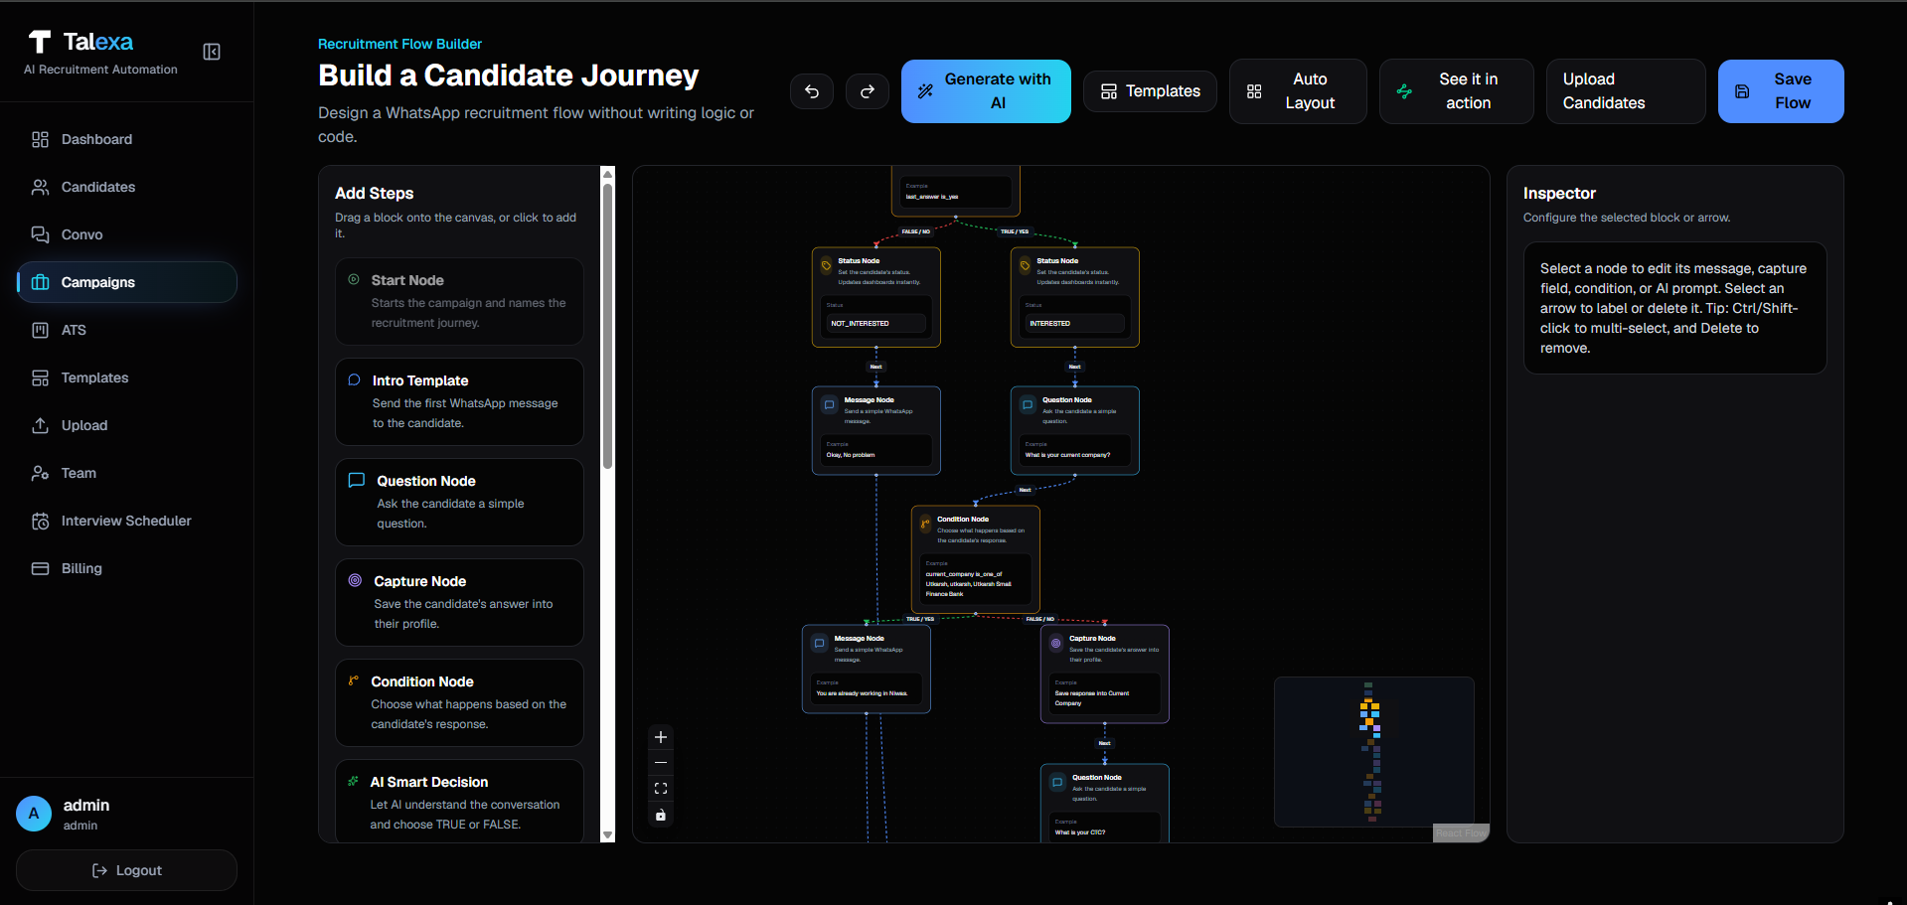Image resolution: width=1907 pixels, height=905 pixels.
Task: Click the Question Node block icon in Add Steps
Action: (x=357, y=481)
